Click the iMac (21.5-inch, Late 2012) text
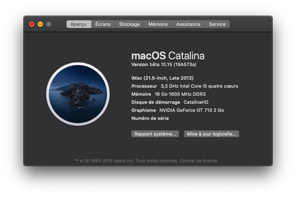Screen dimensions: 296x197 (x=162, y=78)
